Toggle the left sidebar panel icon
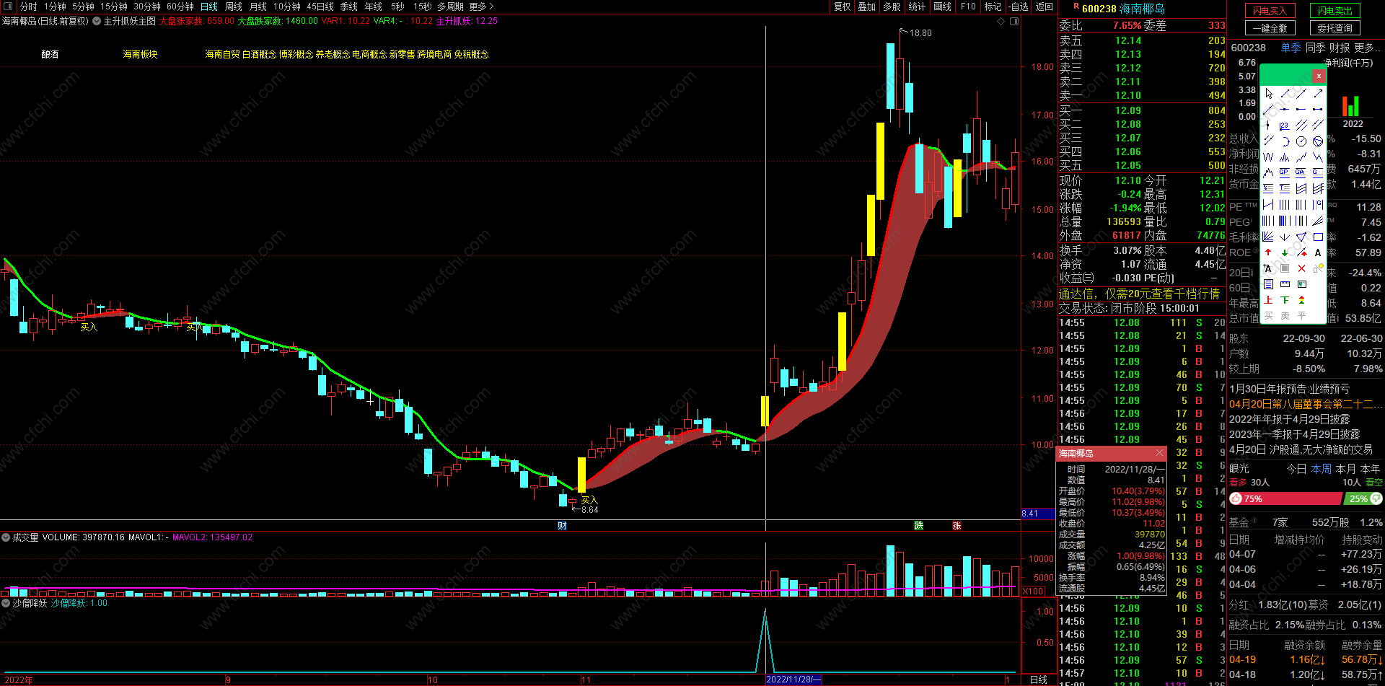This screenshot has height=686, width=1385. pyautogui.click(x=7, y=6)
